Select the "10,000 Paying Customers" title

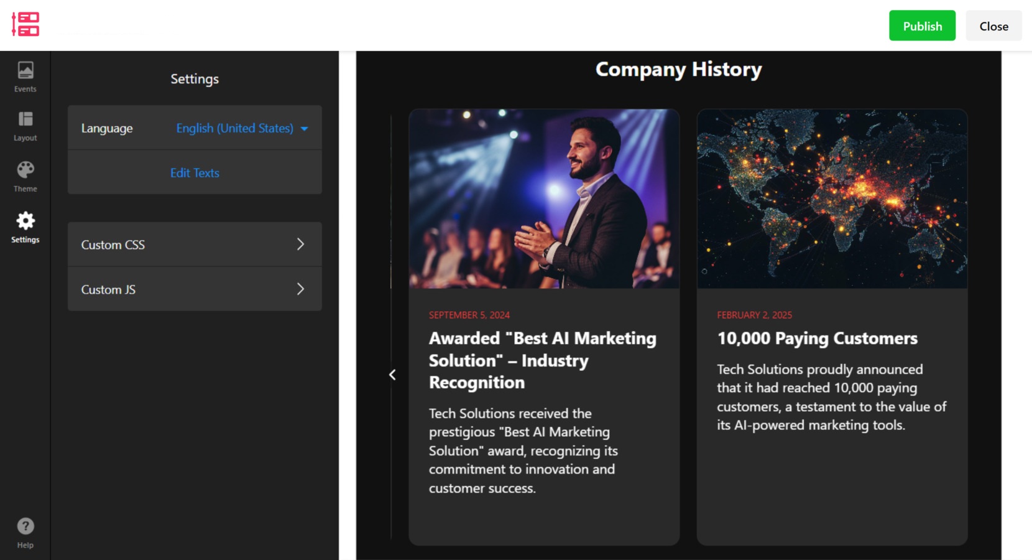(x=817, y=338)
